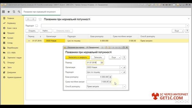Open the Зарплата і кадри section

14,58
